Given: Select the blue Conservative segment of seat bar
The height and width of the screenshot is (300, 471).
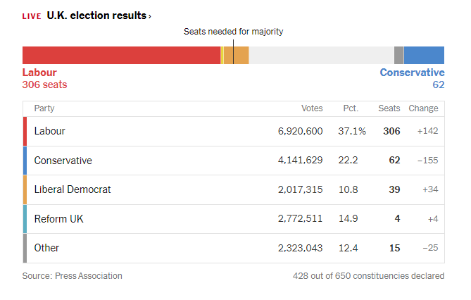Looking at the screenshot, I should (424, 56).
